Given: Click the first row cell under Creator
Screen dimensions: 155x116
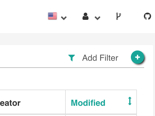Looking at the screenshot, I should (33, 115).
